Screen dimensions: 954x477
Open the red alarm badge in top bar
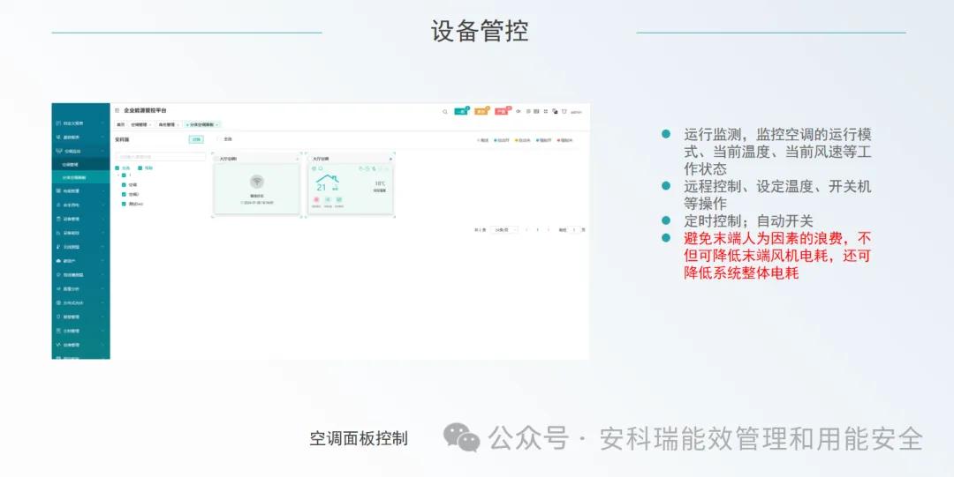coord(502,112)
